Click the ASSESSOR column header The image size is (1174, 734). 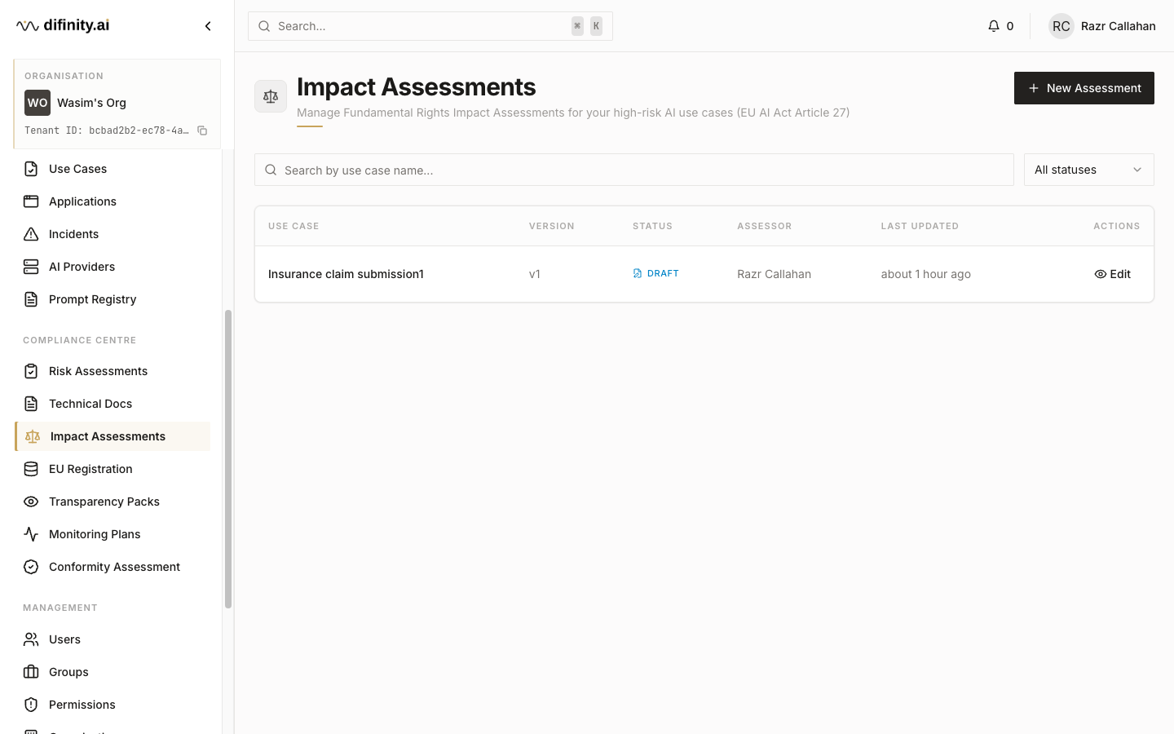[x=764, y=226]
